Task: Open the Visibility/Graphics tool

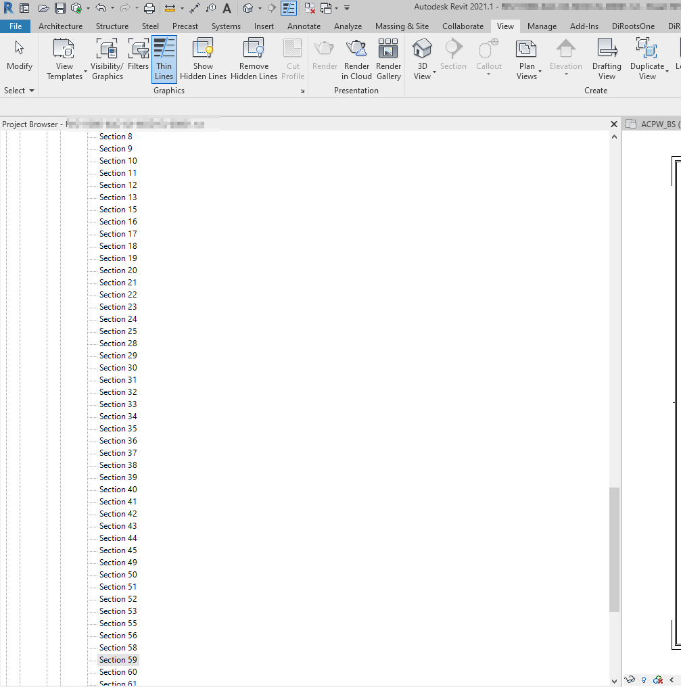Action: pyautogui.click(x=108, y=60)
